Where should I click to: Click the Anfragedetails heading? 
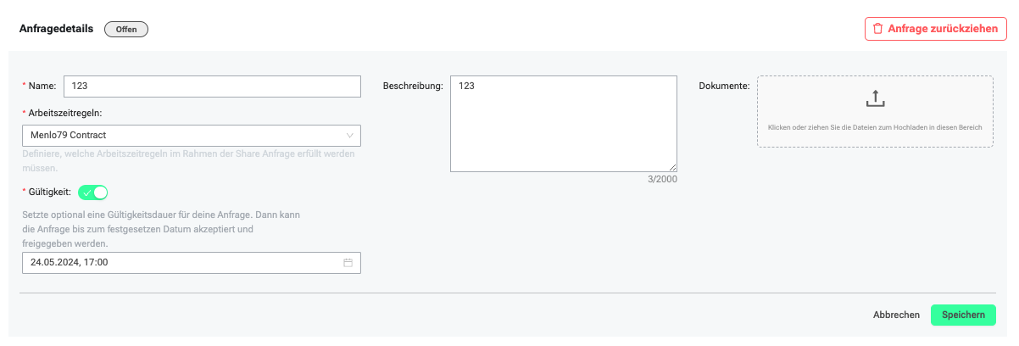point(56,28)
